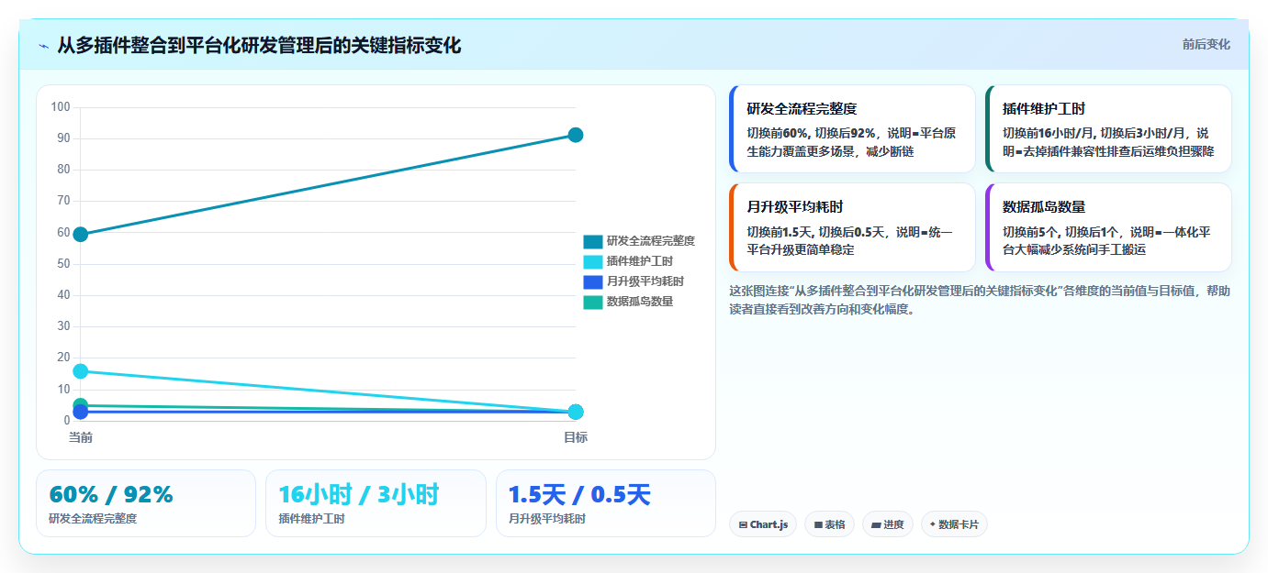Image resolution: width=1268 pixels, height=573 pixels.
Task: Select the overlapping target data point near 3
Action: point(576,412)
